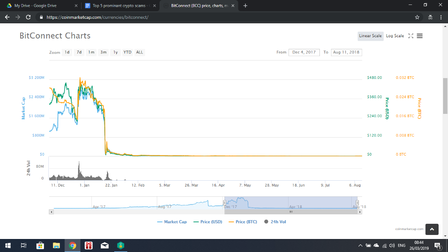Close the My Drive tab
448x252 pixels.
76,6
